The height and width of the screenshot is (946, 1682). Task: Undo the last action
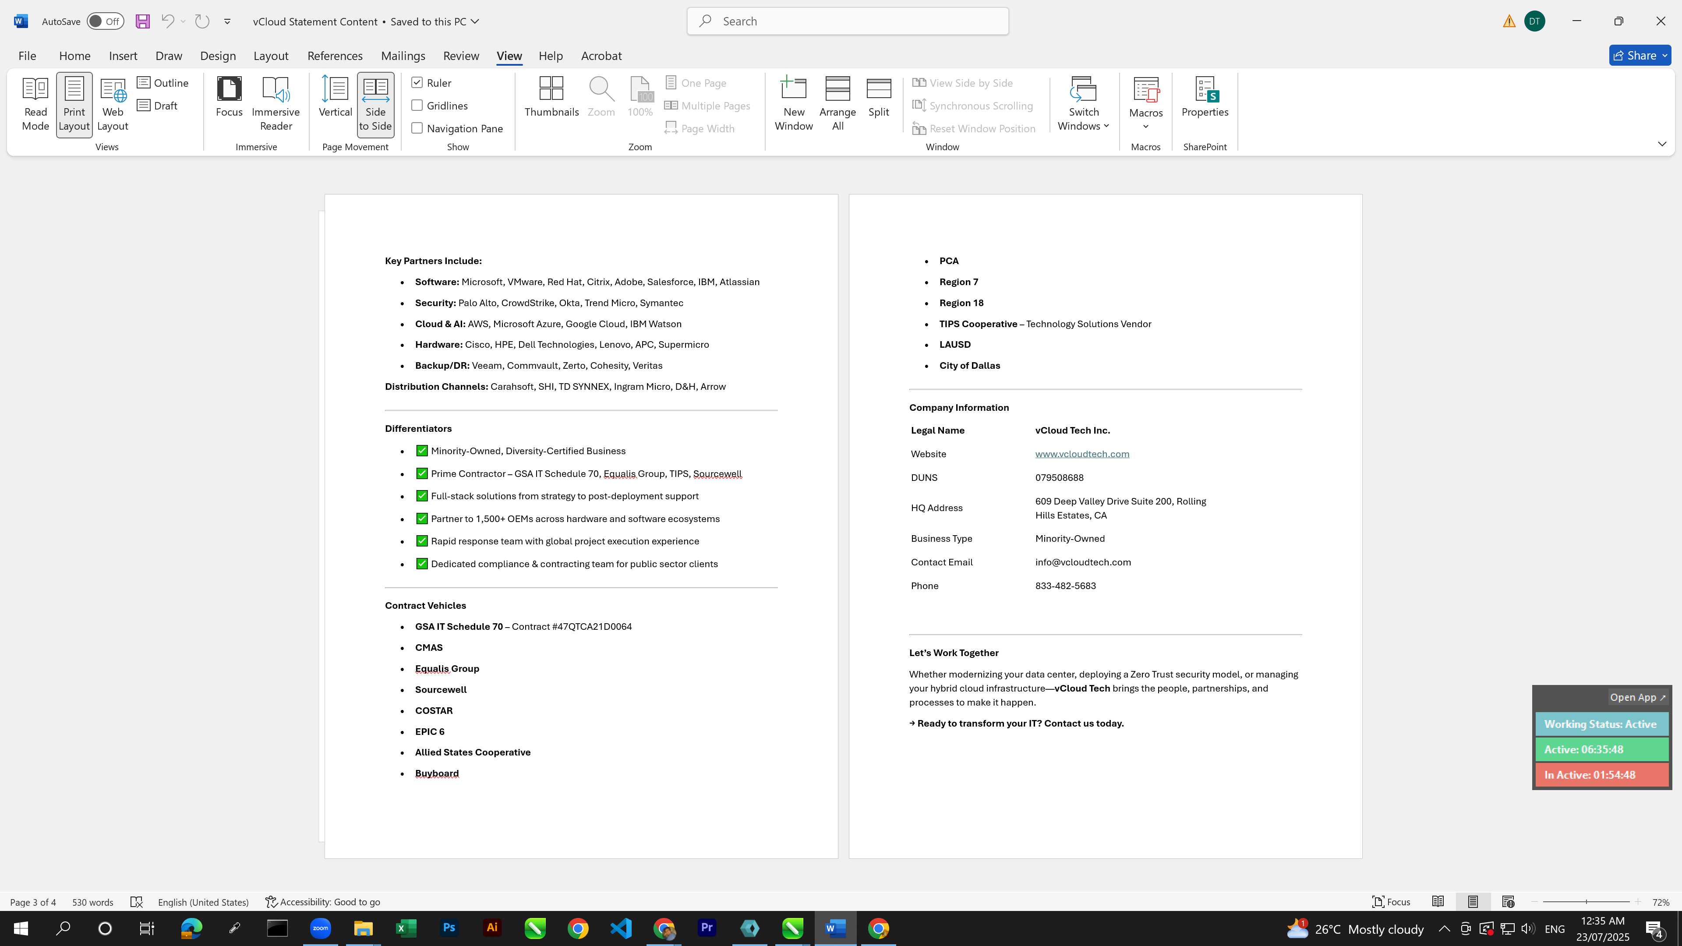coord(167,21)
